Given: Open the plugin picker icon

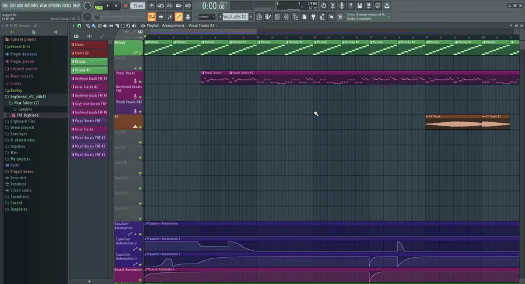Looking at the screenshot, I should (x=313, y=17).
